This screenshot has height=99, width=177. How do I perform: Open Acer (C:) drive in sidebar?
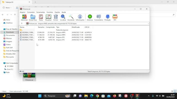click(9, 69)
